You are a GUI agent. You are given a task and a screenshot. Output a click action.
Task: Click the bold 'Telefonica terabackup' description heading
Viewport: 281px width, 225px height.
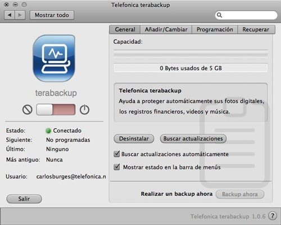click(x=150, y=91)
